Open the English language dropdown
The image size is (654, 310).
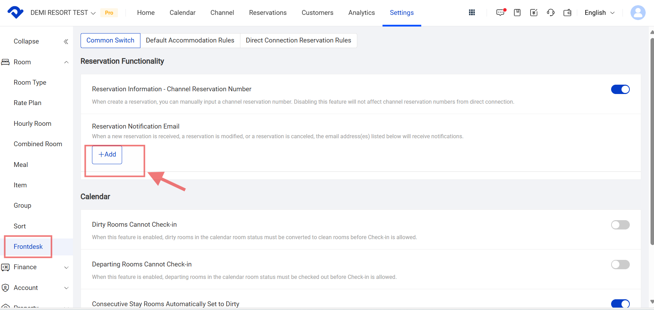click(599, 13)
